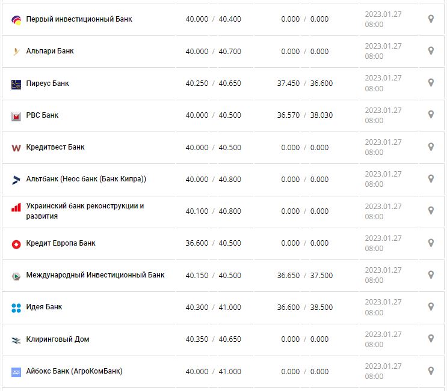Open location pin for Пиреус Банк
The height and width of the screenshot is (391, 447).
(431, 83)
